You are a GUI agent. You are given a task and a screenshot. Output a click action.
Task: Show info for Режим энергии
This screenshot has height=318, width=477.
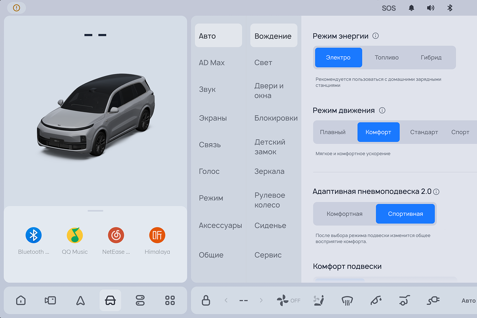point(375,36)
